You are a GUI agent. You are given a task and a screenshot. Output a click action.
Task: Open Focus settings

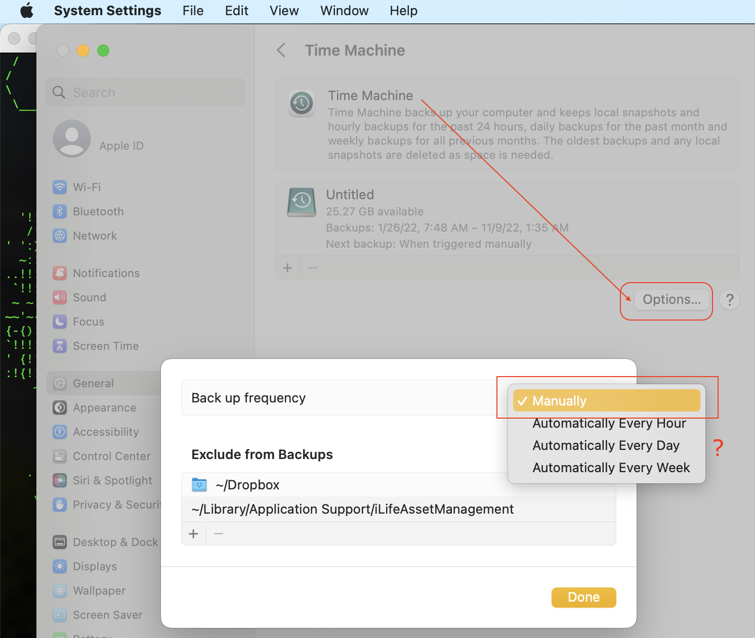[x=89, y=322]
